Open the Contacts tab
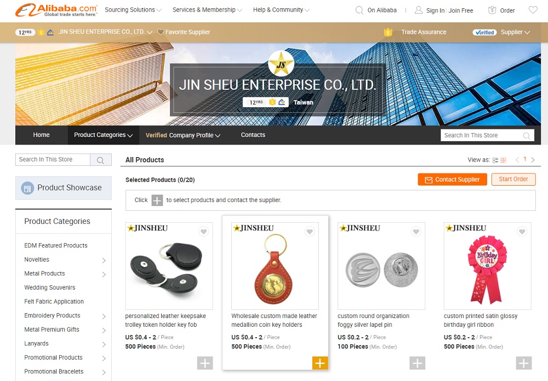Screen dimensions: 548x381 coord(253,135)
